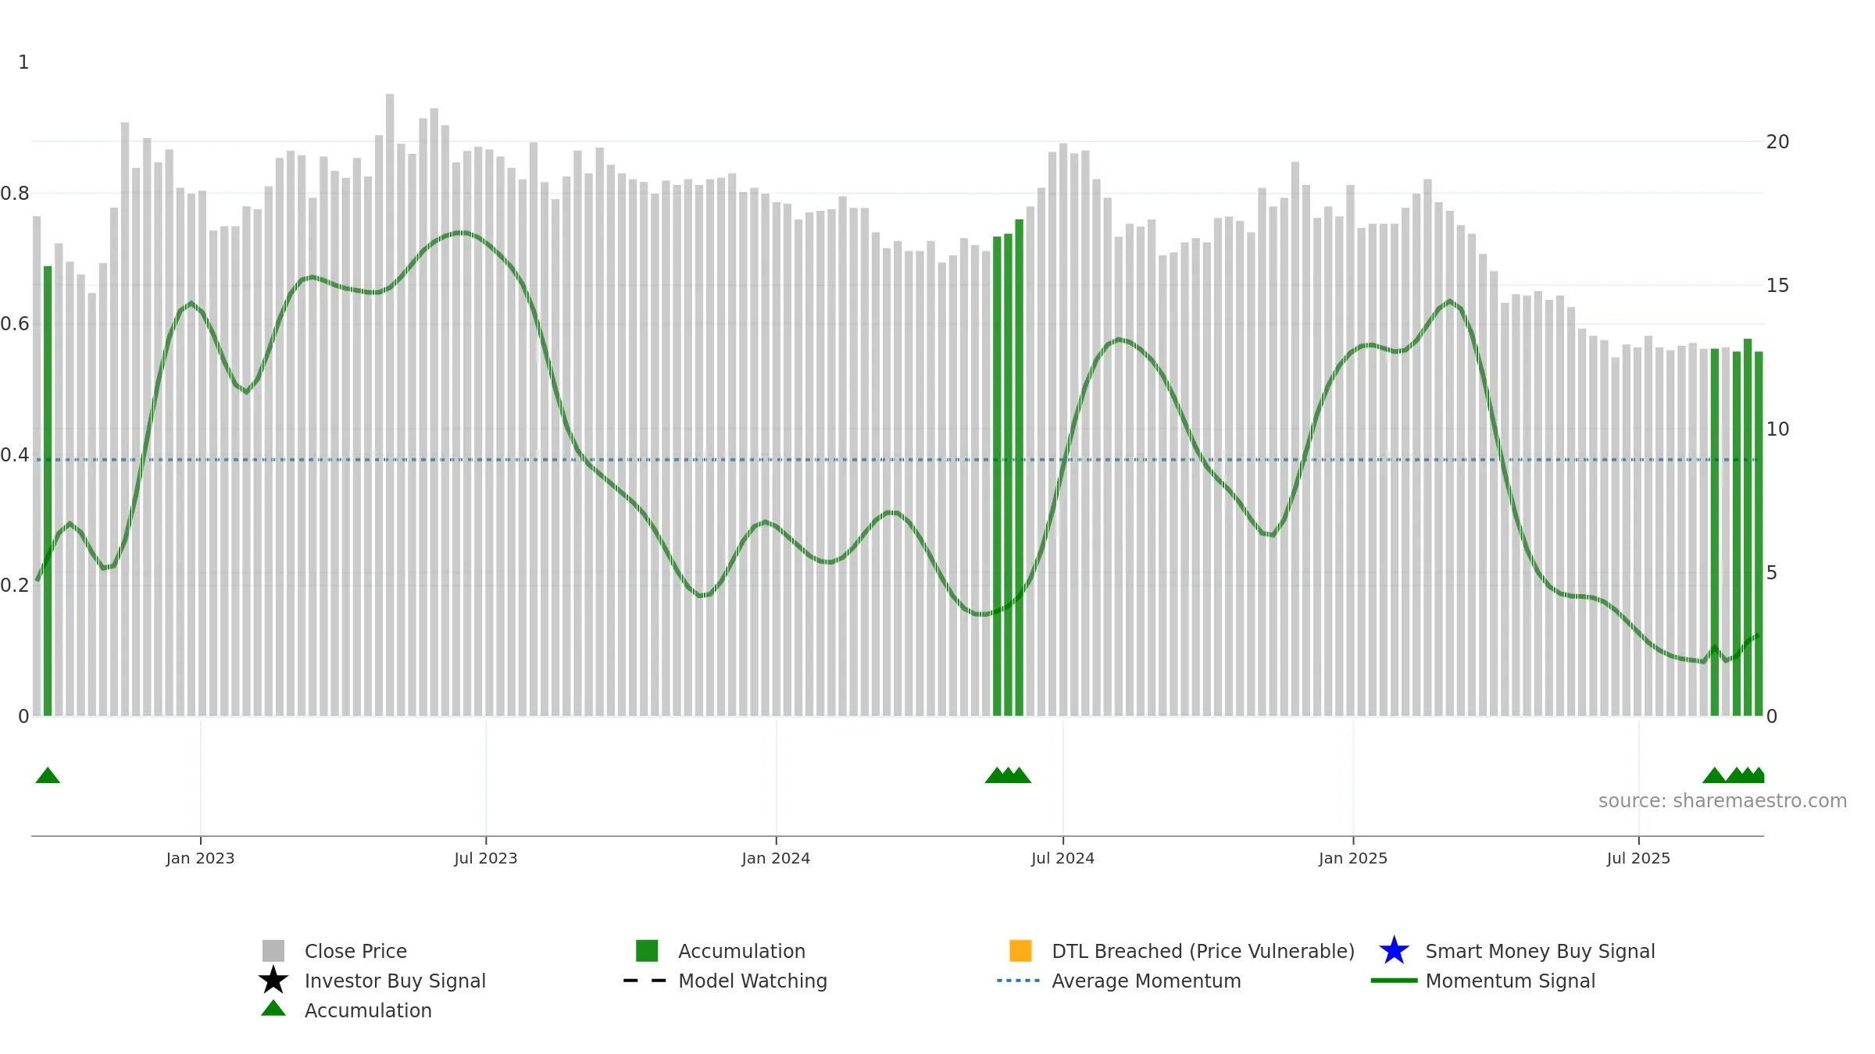The height and width of the screenshot is (1054, 1875).
Task: Click the DTL Breached (Price Vulnerable) label
Action: pyautogui.click(x=1203, y=951)
